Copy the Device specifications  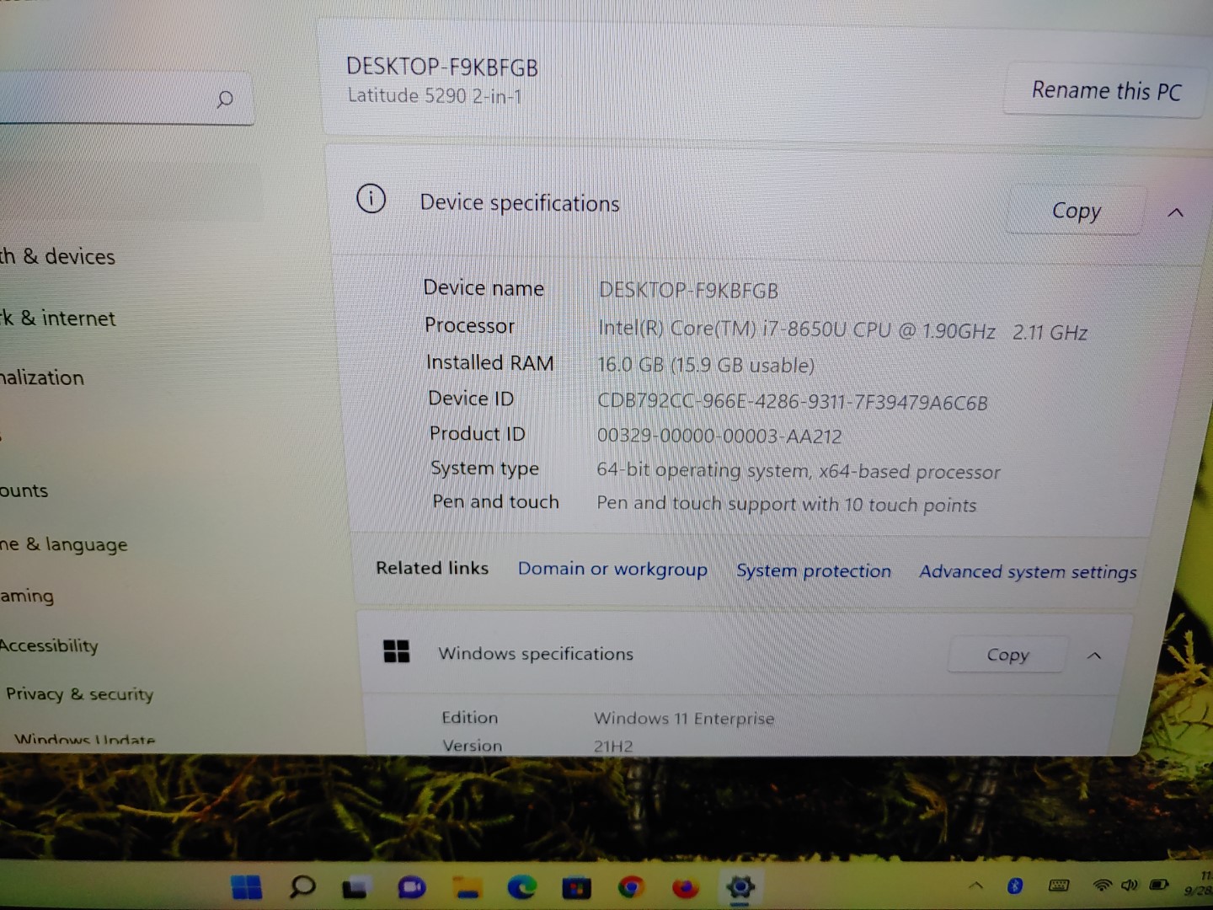coord(1077,211)
